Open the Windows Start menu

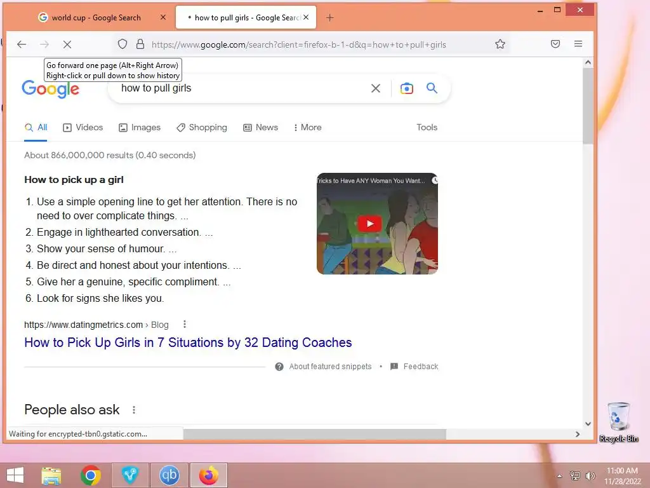pyautogui.click(x=15, y=475)
